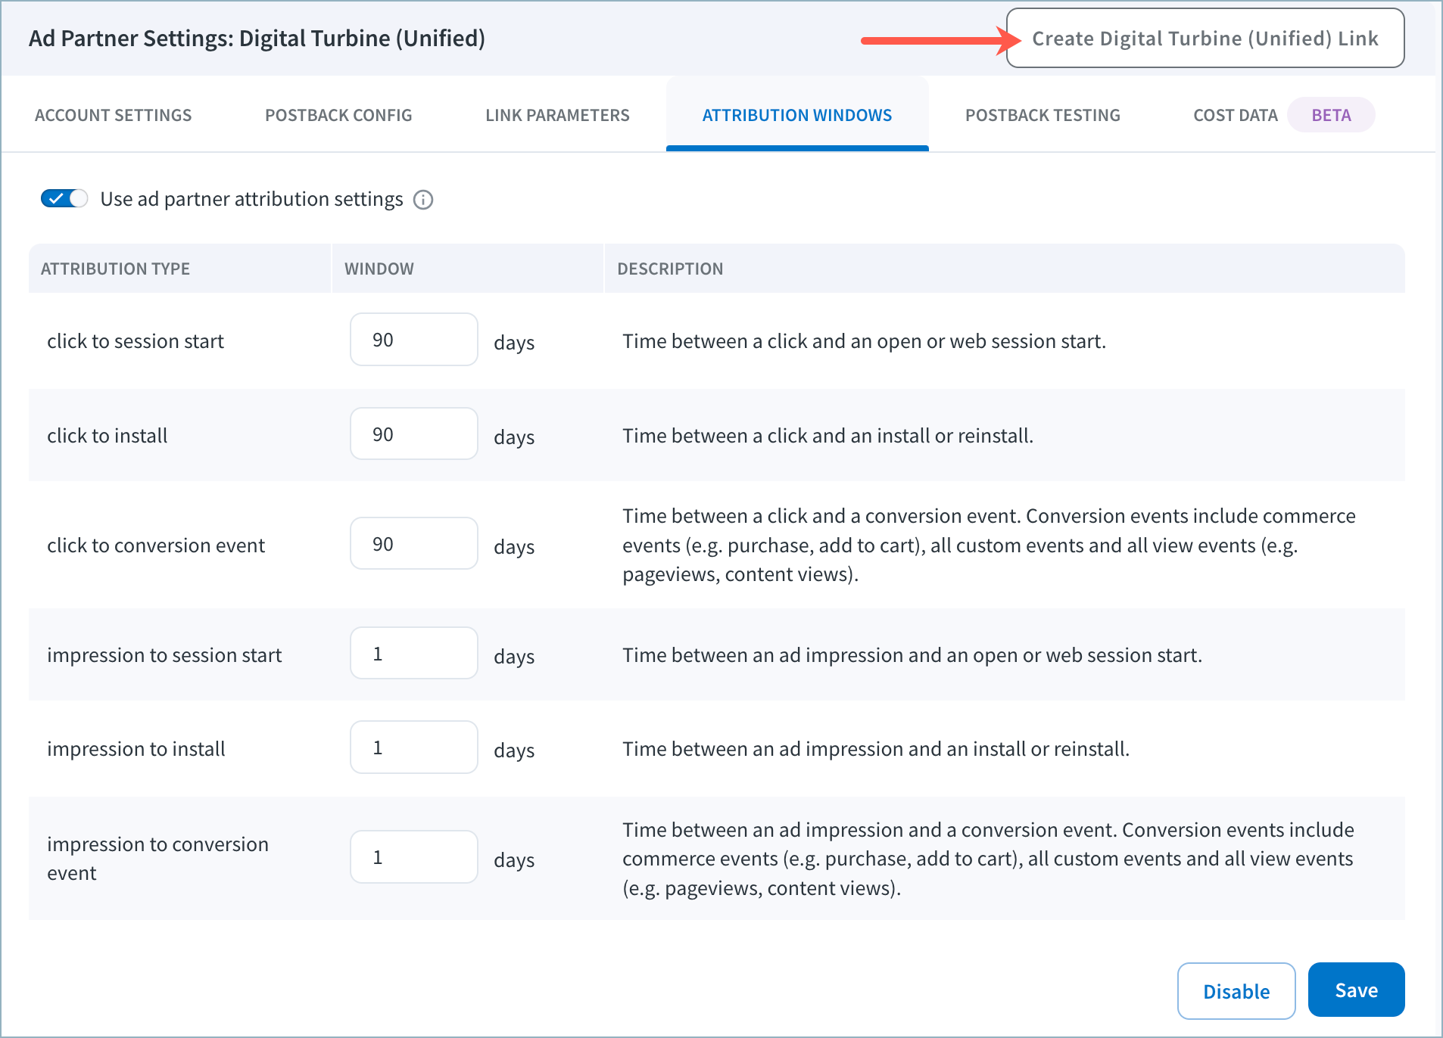Go to the Postback Testing tab
Image resolution: width=1443 pixels, height=1038 pixels.
point(1043,115)
